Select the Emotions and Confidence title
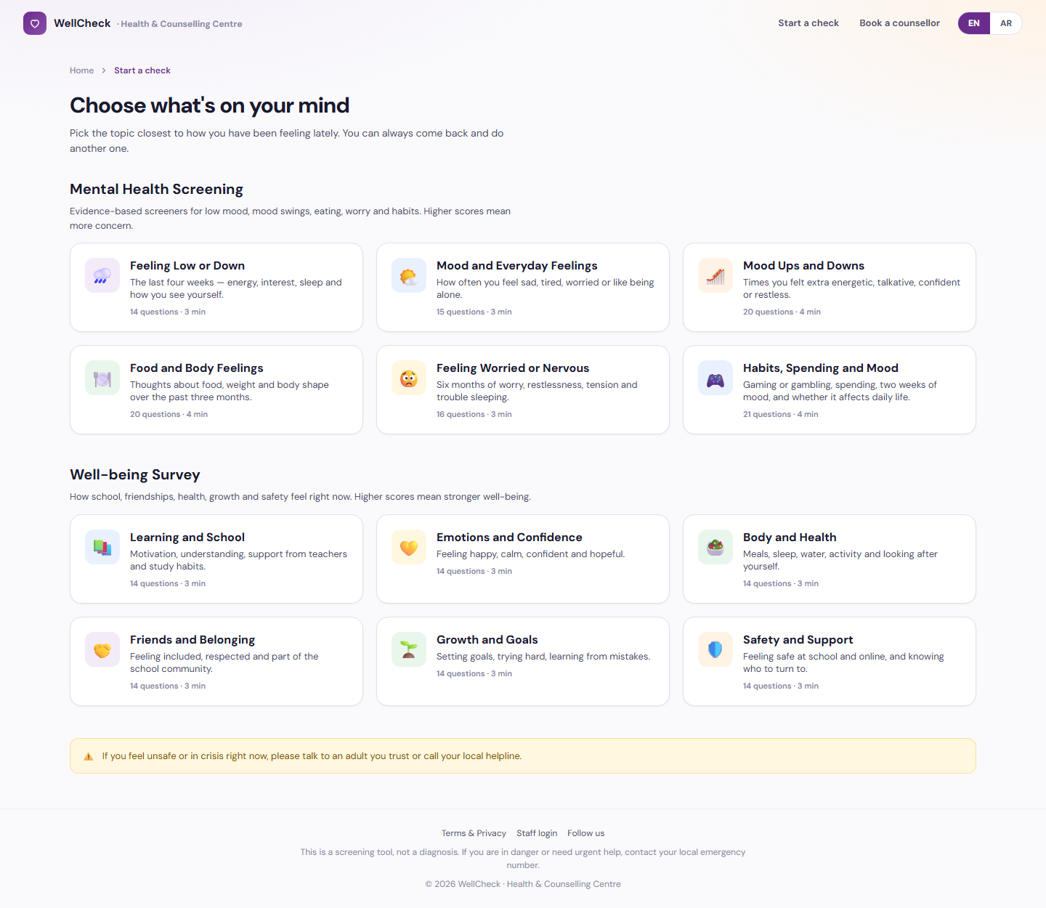This screenshot has width=1046, height=908. [x=509, y=538]
